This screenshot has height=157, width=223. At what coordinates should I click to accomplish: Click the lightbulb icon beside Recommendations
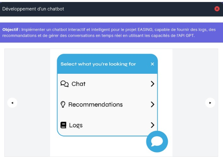point(63,105)
